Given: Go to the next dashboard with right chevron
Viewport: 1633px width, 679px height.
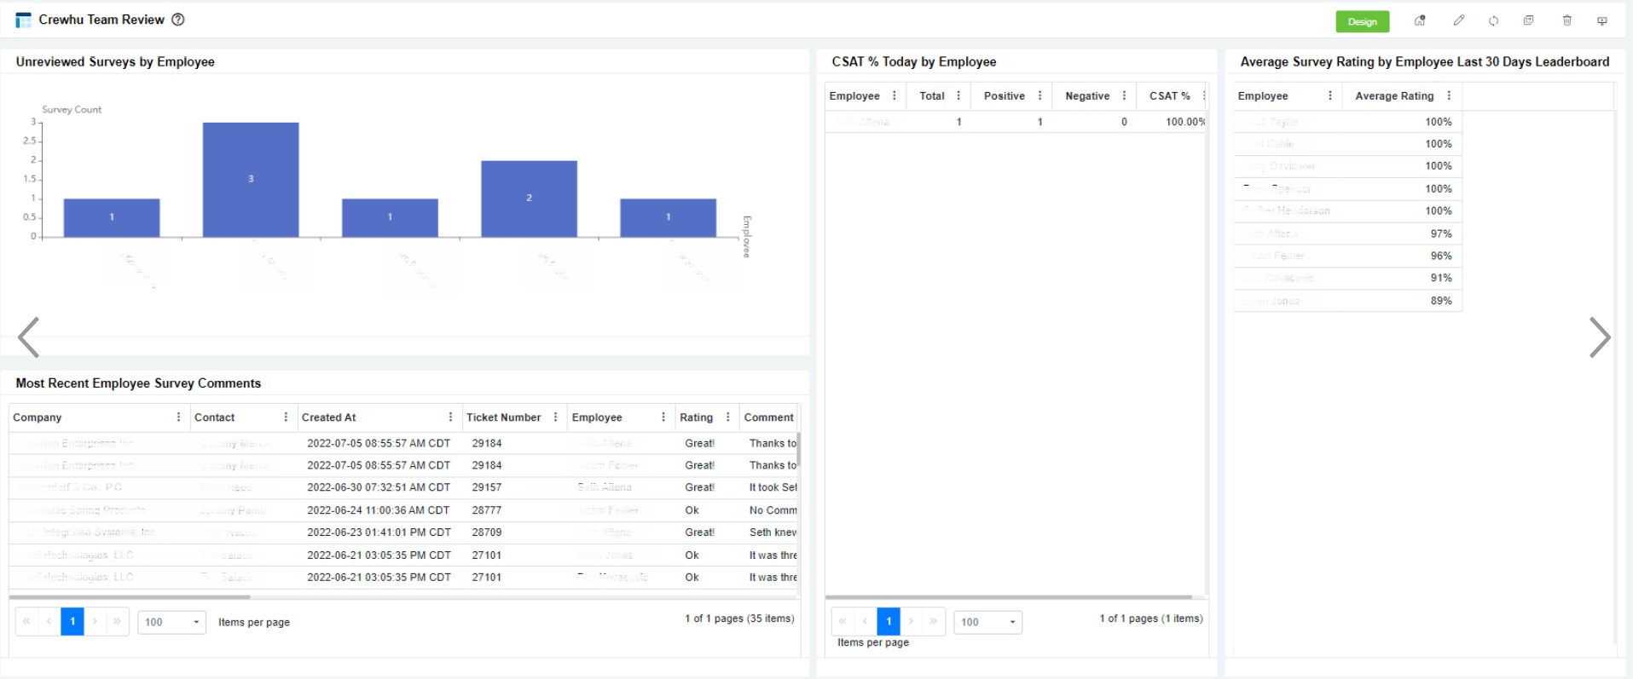Looking at the screenshot, I should coord(1600,337).
